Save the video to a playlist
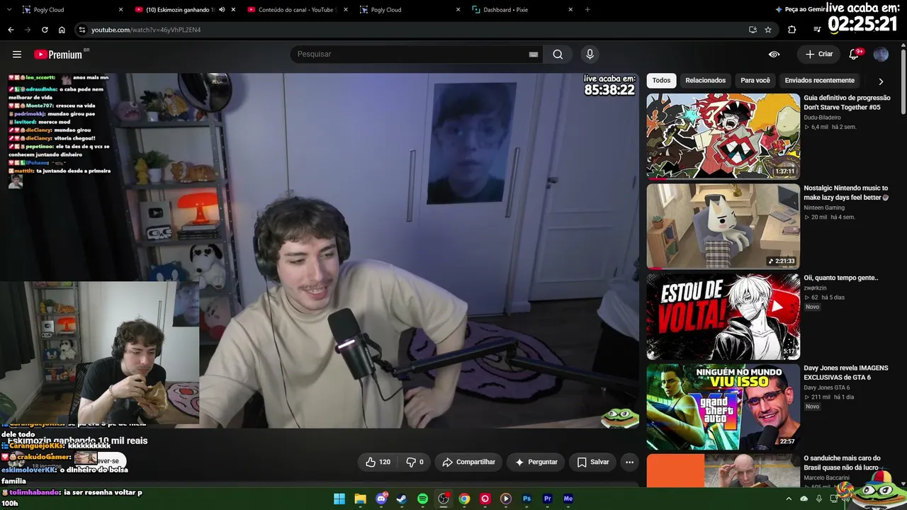The image size is (907, 510). click(593, 462)
